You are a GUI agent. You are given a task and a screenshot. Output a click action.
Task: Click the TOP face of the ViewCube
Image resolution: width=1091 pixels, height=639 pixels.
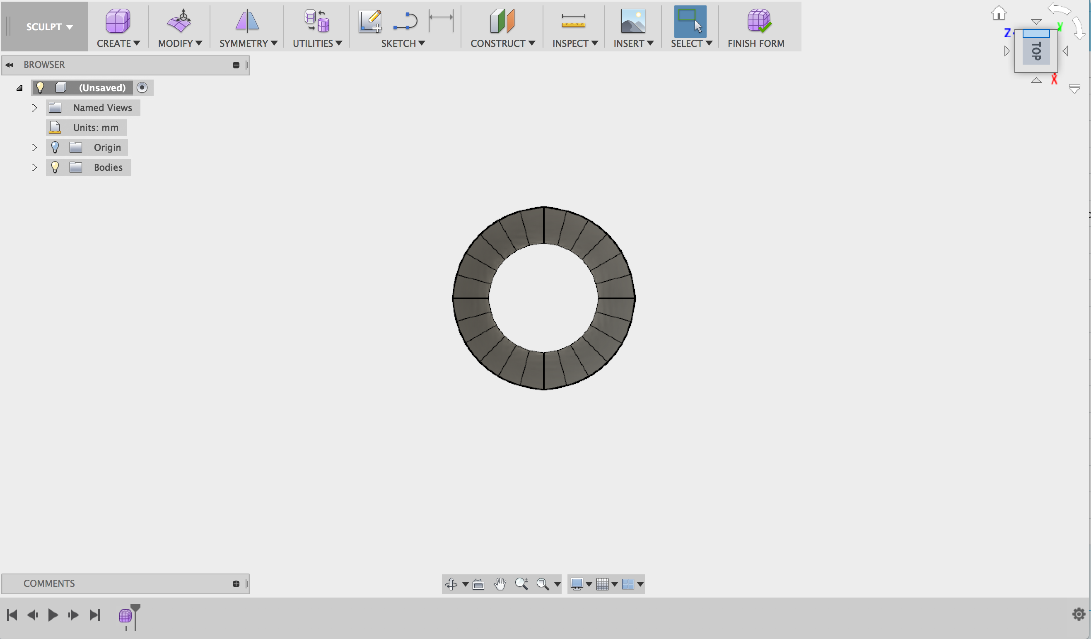[1036, 51]
